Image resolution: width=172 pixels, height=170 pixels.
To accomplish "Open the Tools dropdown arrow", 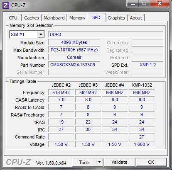I will point(99,162).
